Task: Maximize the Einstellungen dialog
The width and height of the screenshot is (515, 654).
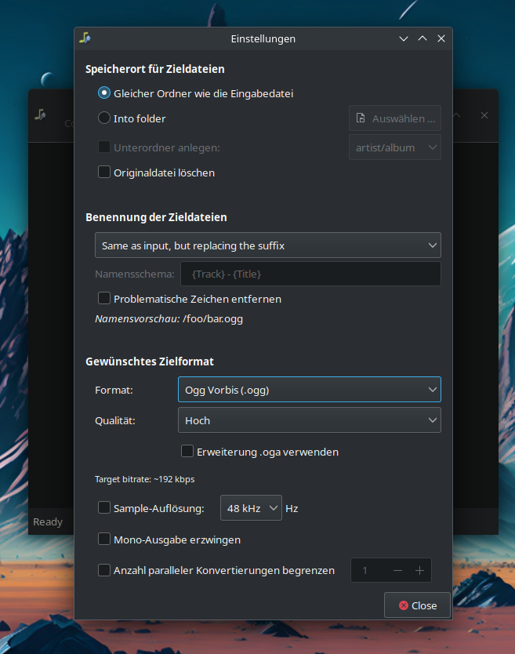Action: (423, 38)
